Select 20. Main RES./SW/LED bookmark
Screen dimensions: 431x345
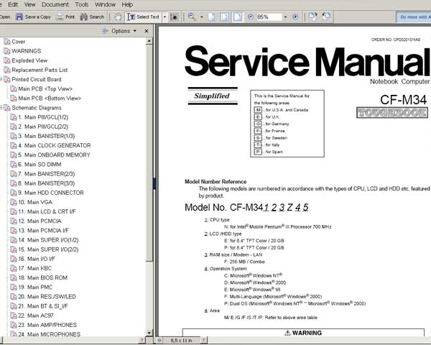click(x=47, y=297)
